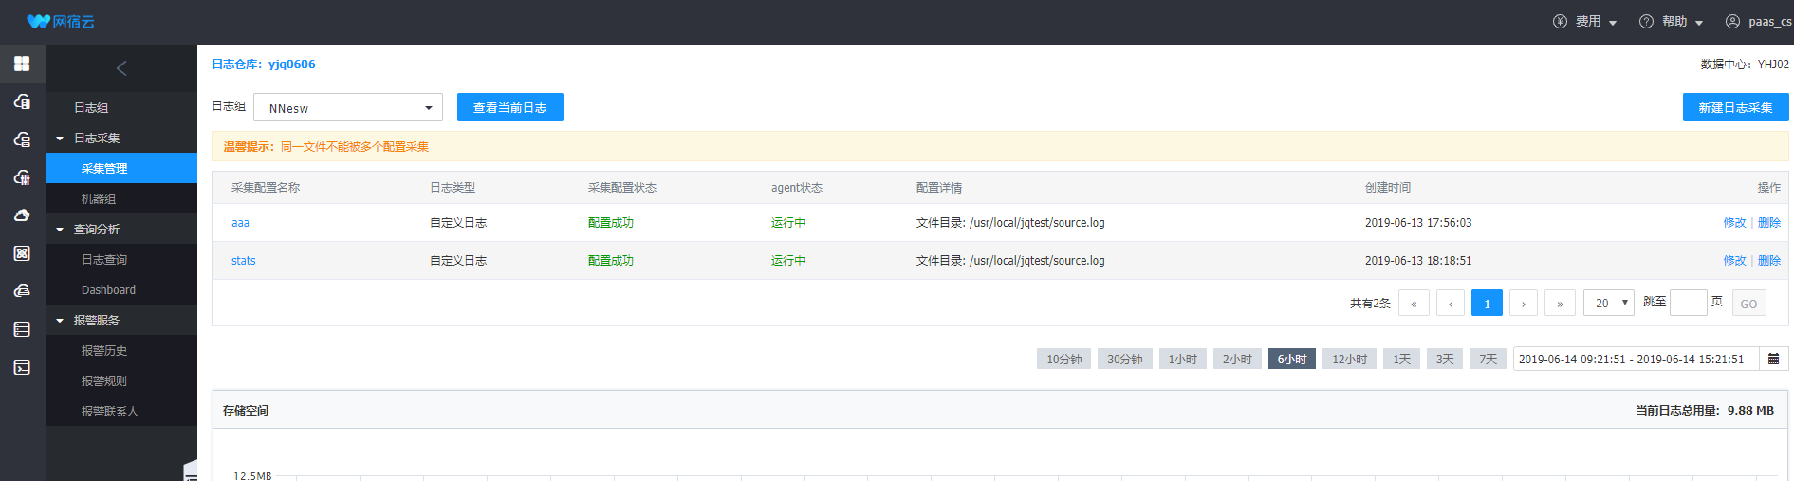Select the 2小时 time range
1794x481 pixels.
1237,359
